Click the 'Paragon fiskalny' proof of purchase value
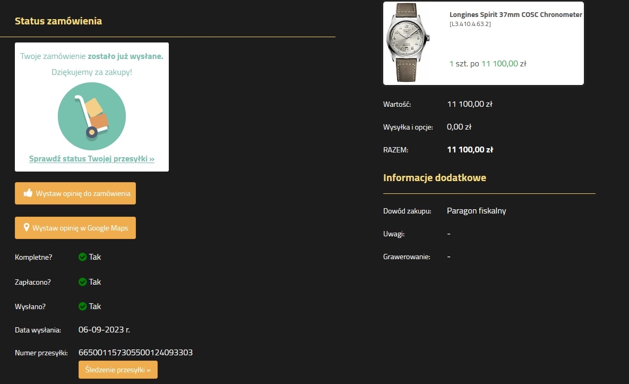This screenshot has width=629, height=384. tap(476, 211)
